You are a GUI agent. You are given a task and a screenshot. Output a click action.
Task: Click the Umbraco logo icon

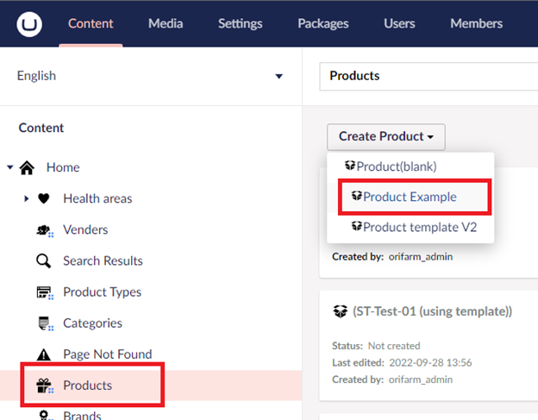[x=29, y=24]
